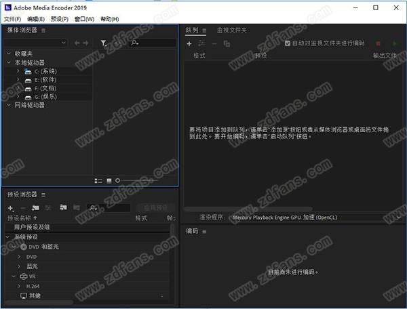Image resolution: width=407 pixels, height=309 pixels.
Task: Open the 媒体浏览器 panel menu icon
Action: tap(43, 30)
